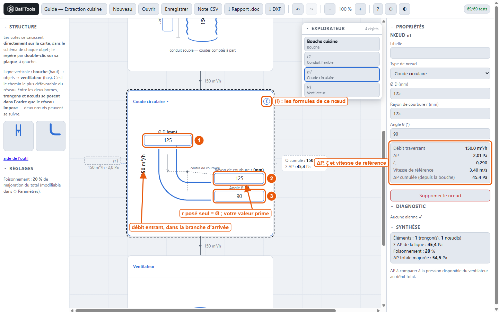Reset zoom at 100 %
Screen dimensions: 499x312
tap(345, 9)
